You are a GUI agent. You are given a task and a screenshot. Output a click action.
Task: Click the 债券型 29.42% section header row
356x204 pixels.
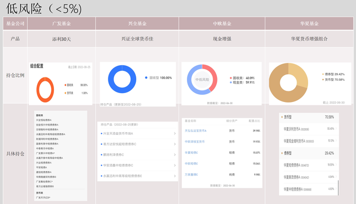309,153
